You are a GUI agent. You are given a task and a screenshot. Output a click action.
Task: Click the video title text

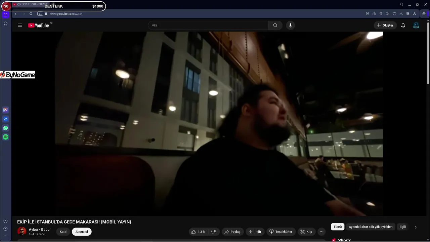74,222
